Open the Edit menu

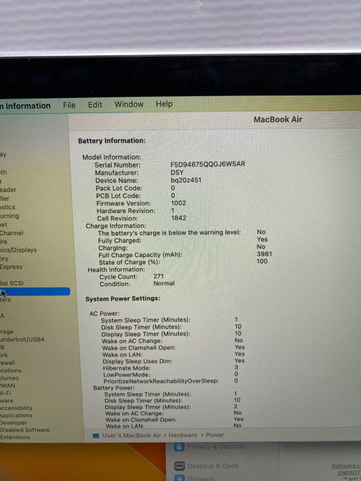click(95, 105)
